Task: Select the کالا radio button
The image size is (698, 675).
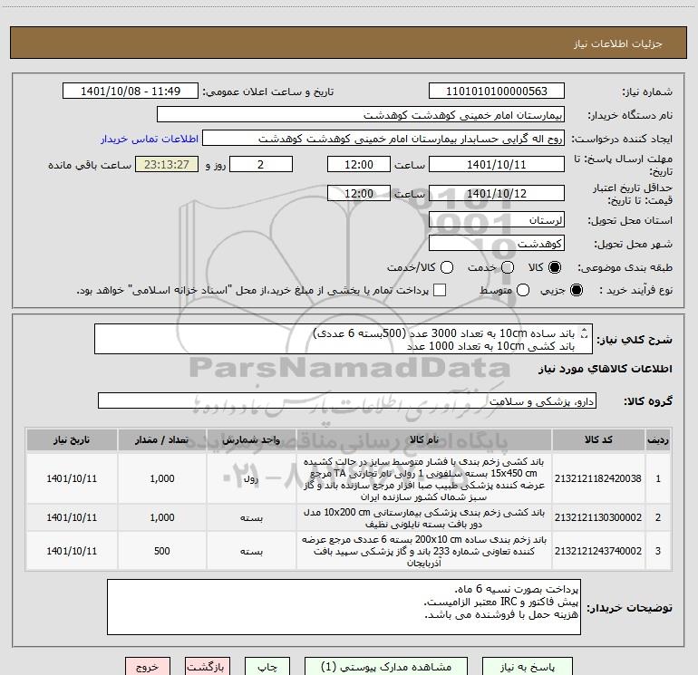Action: pyautogui.click(x=555, y=267)
